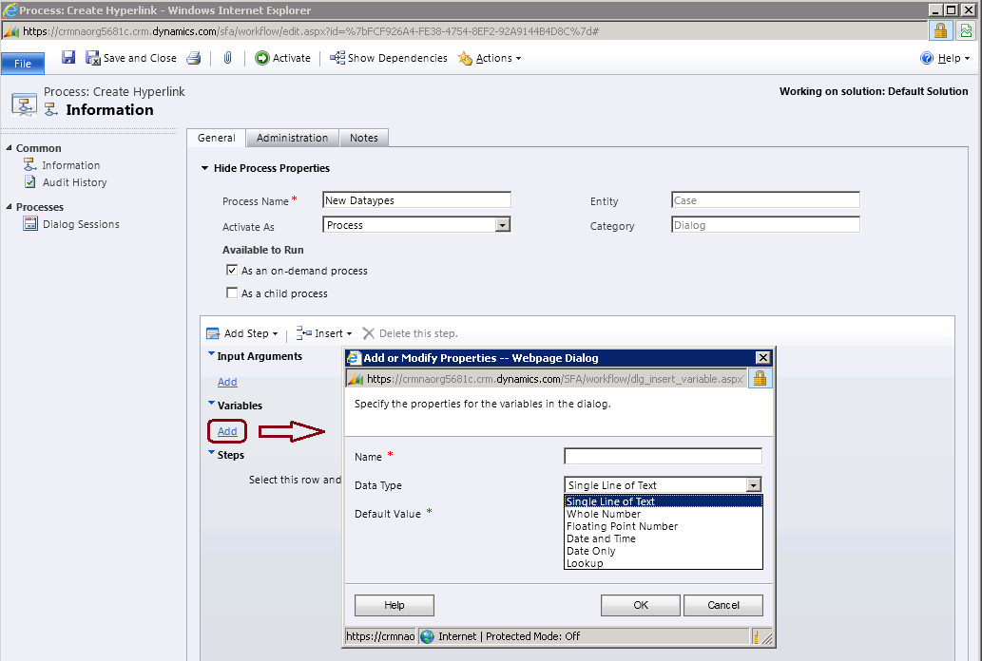The height and width of the screenshot is (661, 982).
Task: Click the Add link under Input Arguments
Action: (227, 382)
